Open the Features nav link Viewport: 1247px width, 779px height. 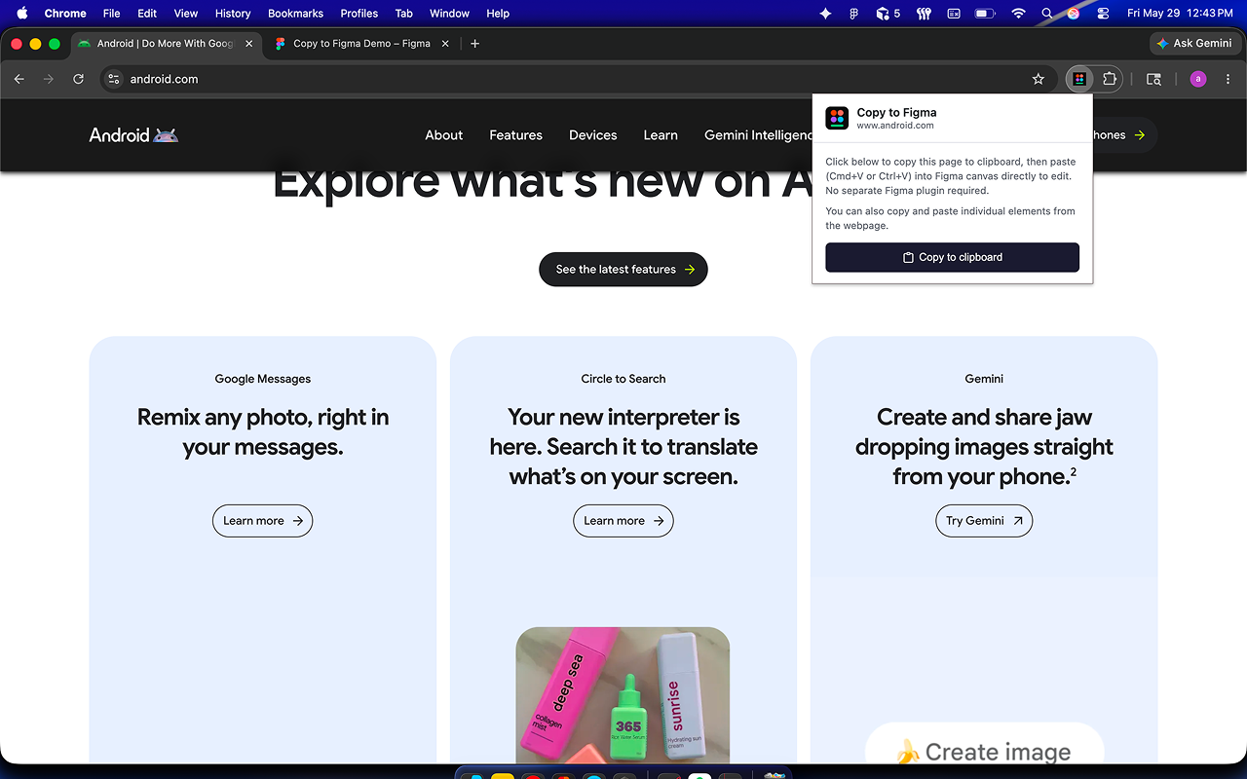point(516,135)
